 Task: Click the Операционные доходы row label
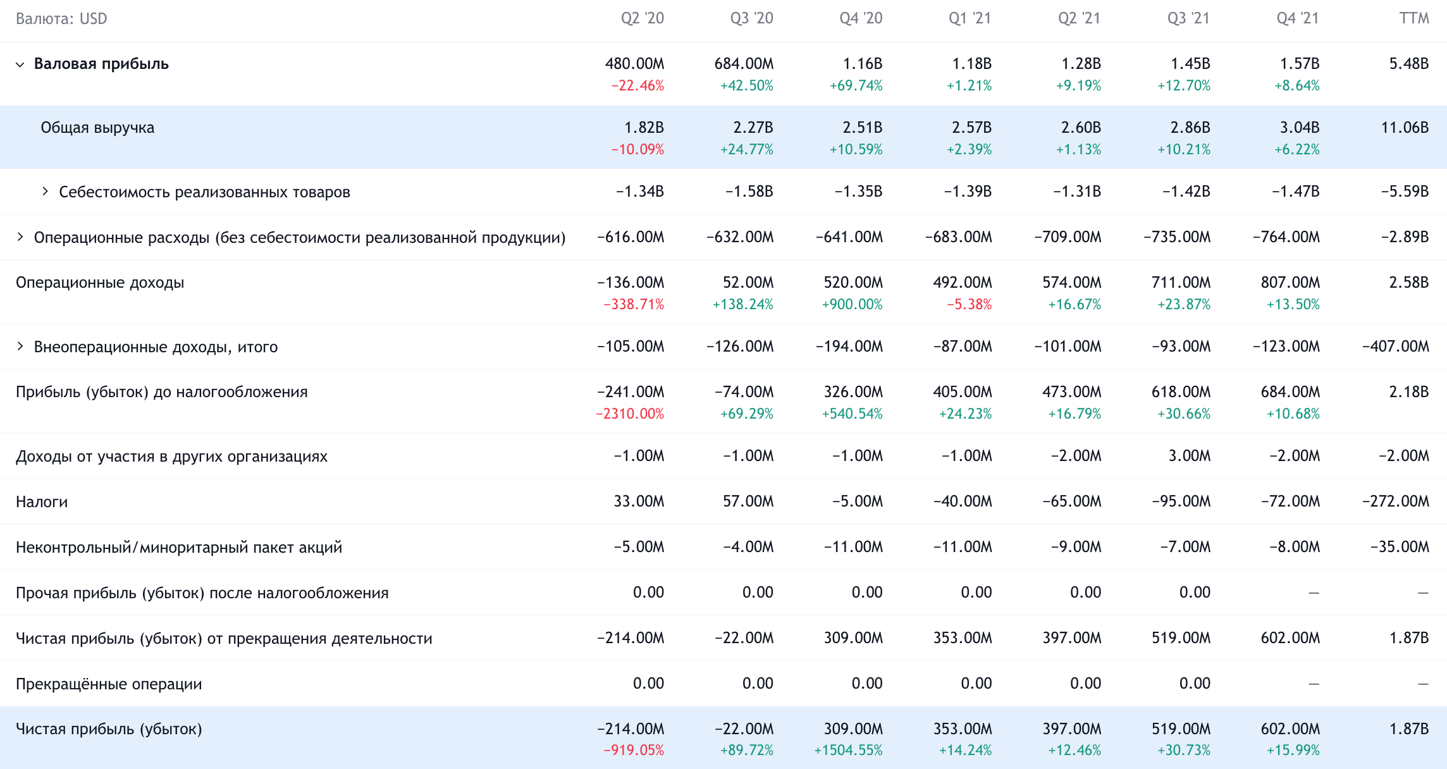100,283
